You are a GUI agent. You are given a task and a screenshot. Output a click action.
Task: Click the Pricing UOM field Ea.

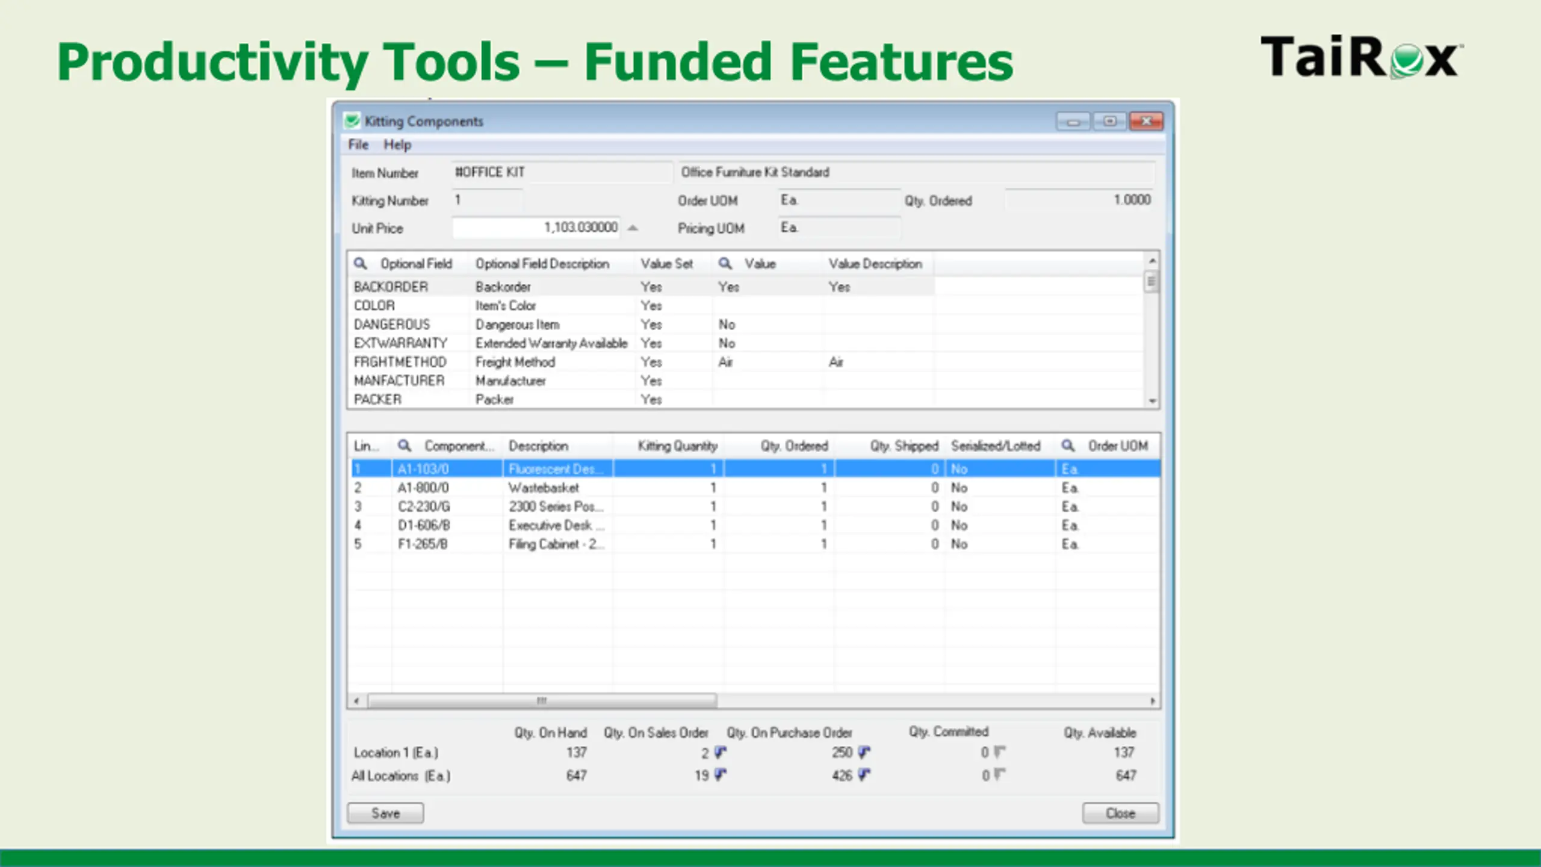tap(839, 228)
